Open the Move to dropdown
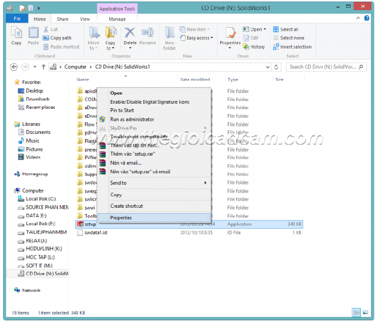This screenshot has width=376, height=321. click(x=93, y=45)
